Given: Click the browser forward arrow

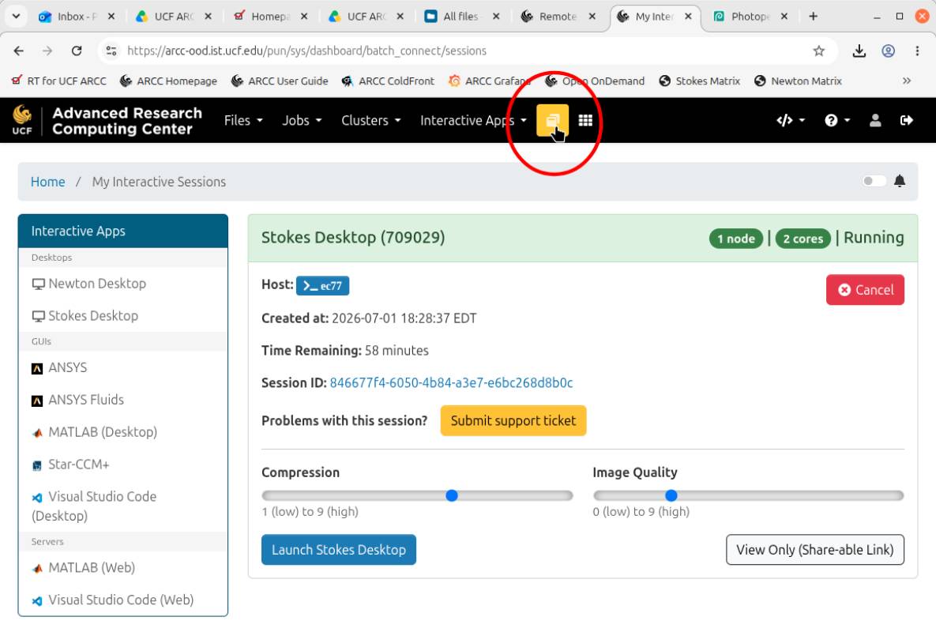Looking at the screenshot, I should [47, 51].
